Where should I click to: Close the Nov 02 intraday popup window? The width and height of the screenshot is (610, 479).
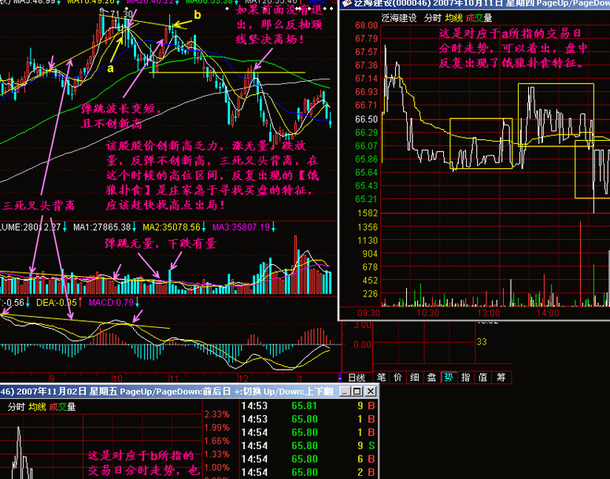(x=371, y=392)
